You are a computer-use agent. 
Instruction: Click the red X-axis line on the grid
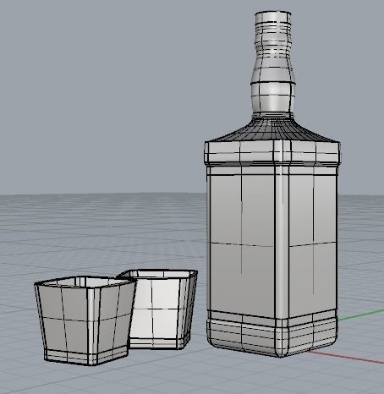point(346,357)
